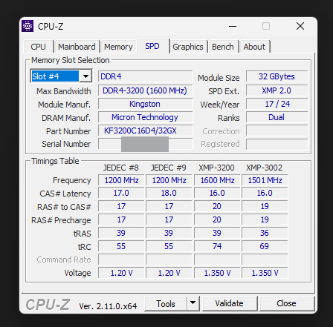Viewport: 333px width, 327px height.
Task: Close the window with the X icon
Action: tap(300, 26)
